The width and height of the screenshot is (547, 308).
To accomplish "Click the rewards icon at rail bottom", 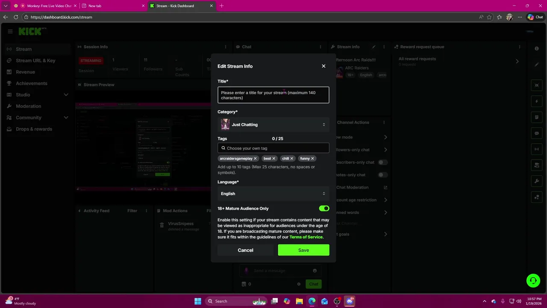I will point(537,197).
